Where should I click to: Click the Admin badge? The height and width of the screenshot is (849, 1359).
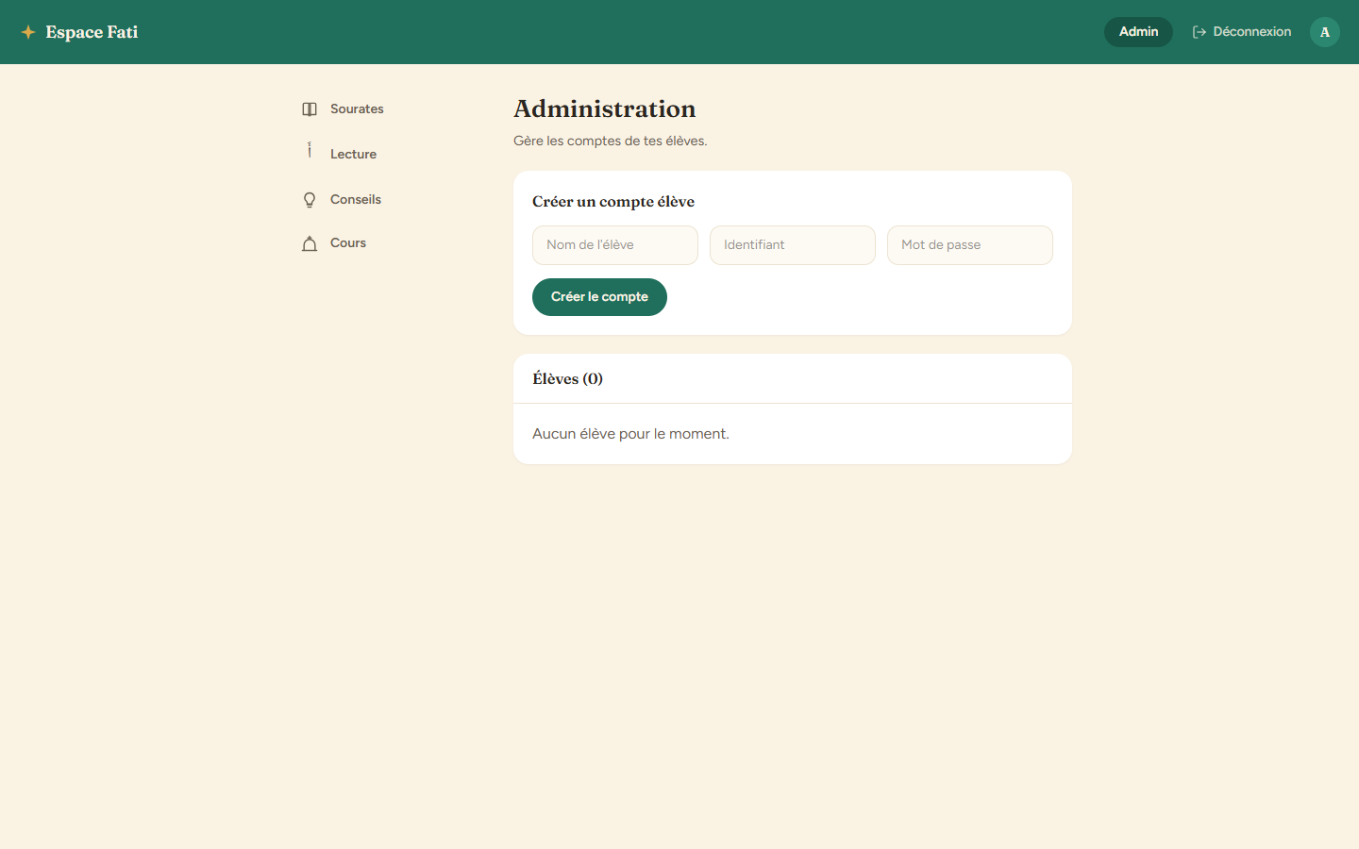(1138, 32)
